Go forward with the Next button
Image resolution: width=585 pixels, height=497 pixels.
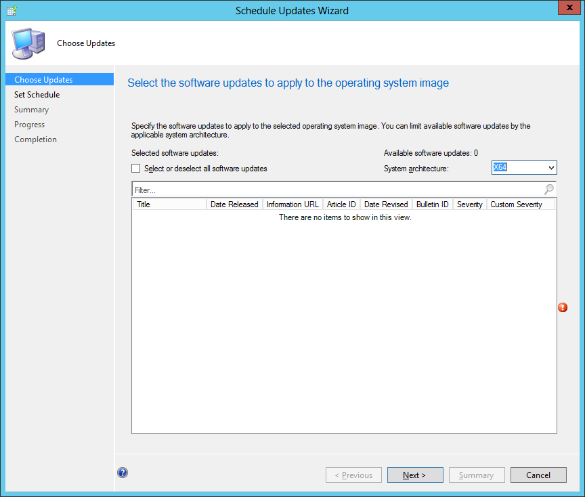tap(415, 475)
